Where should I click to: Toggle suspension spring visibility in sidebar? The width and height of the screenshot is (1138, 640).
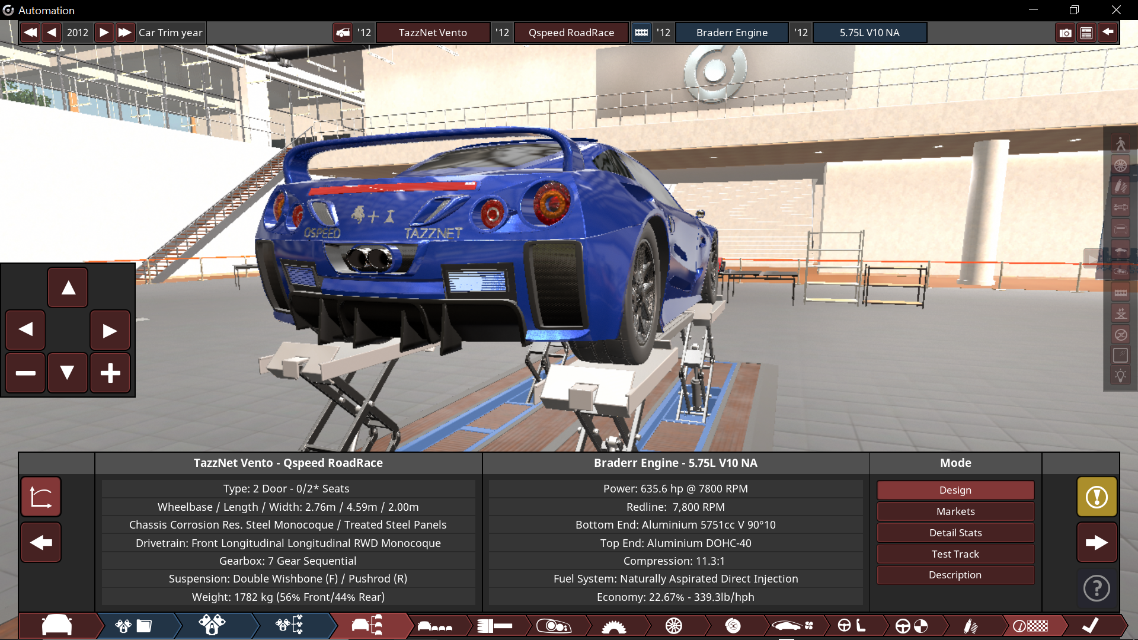pos(1120,187)
